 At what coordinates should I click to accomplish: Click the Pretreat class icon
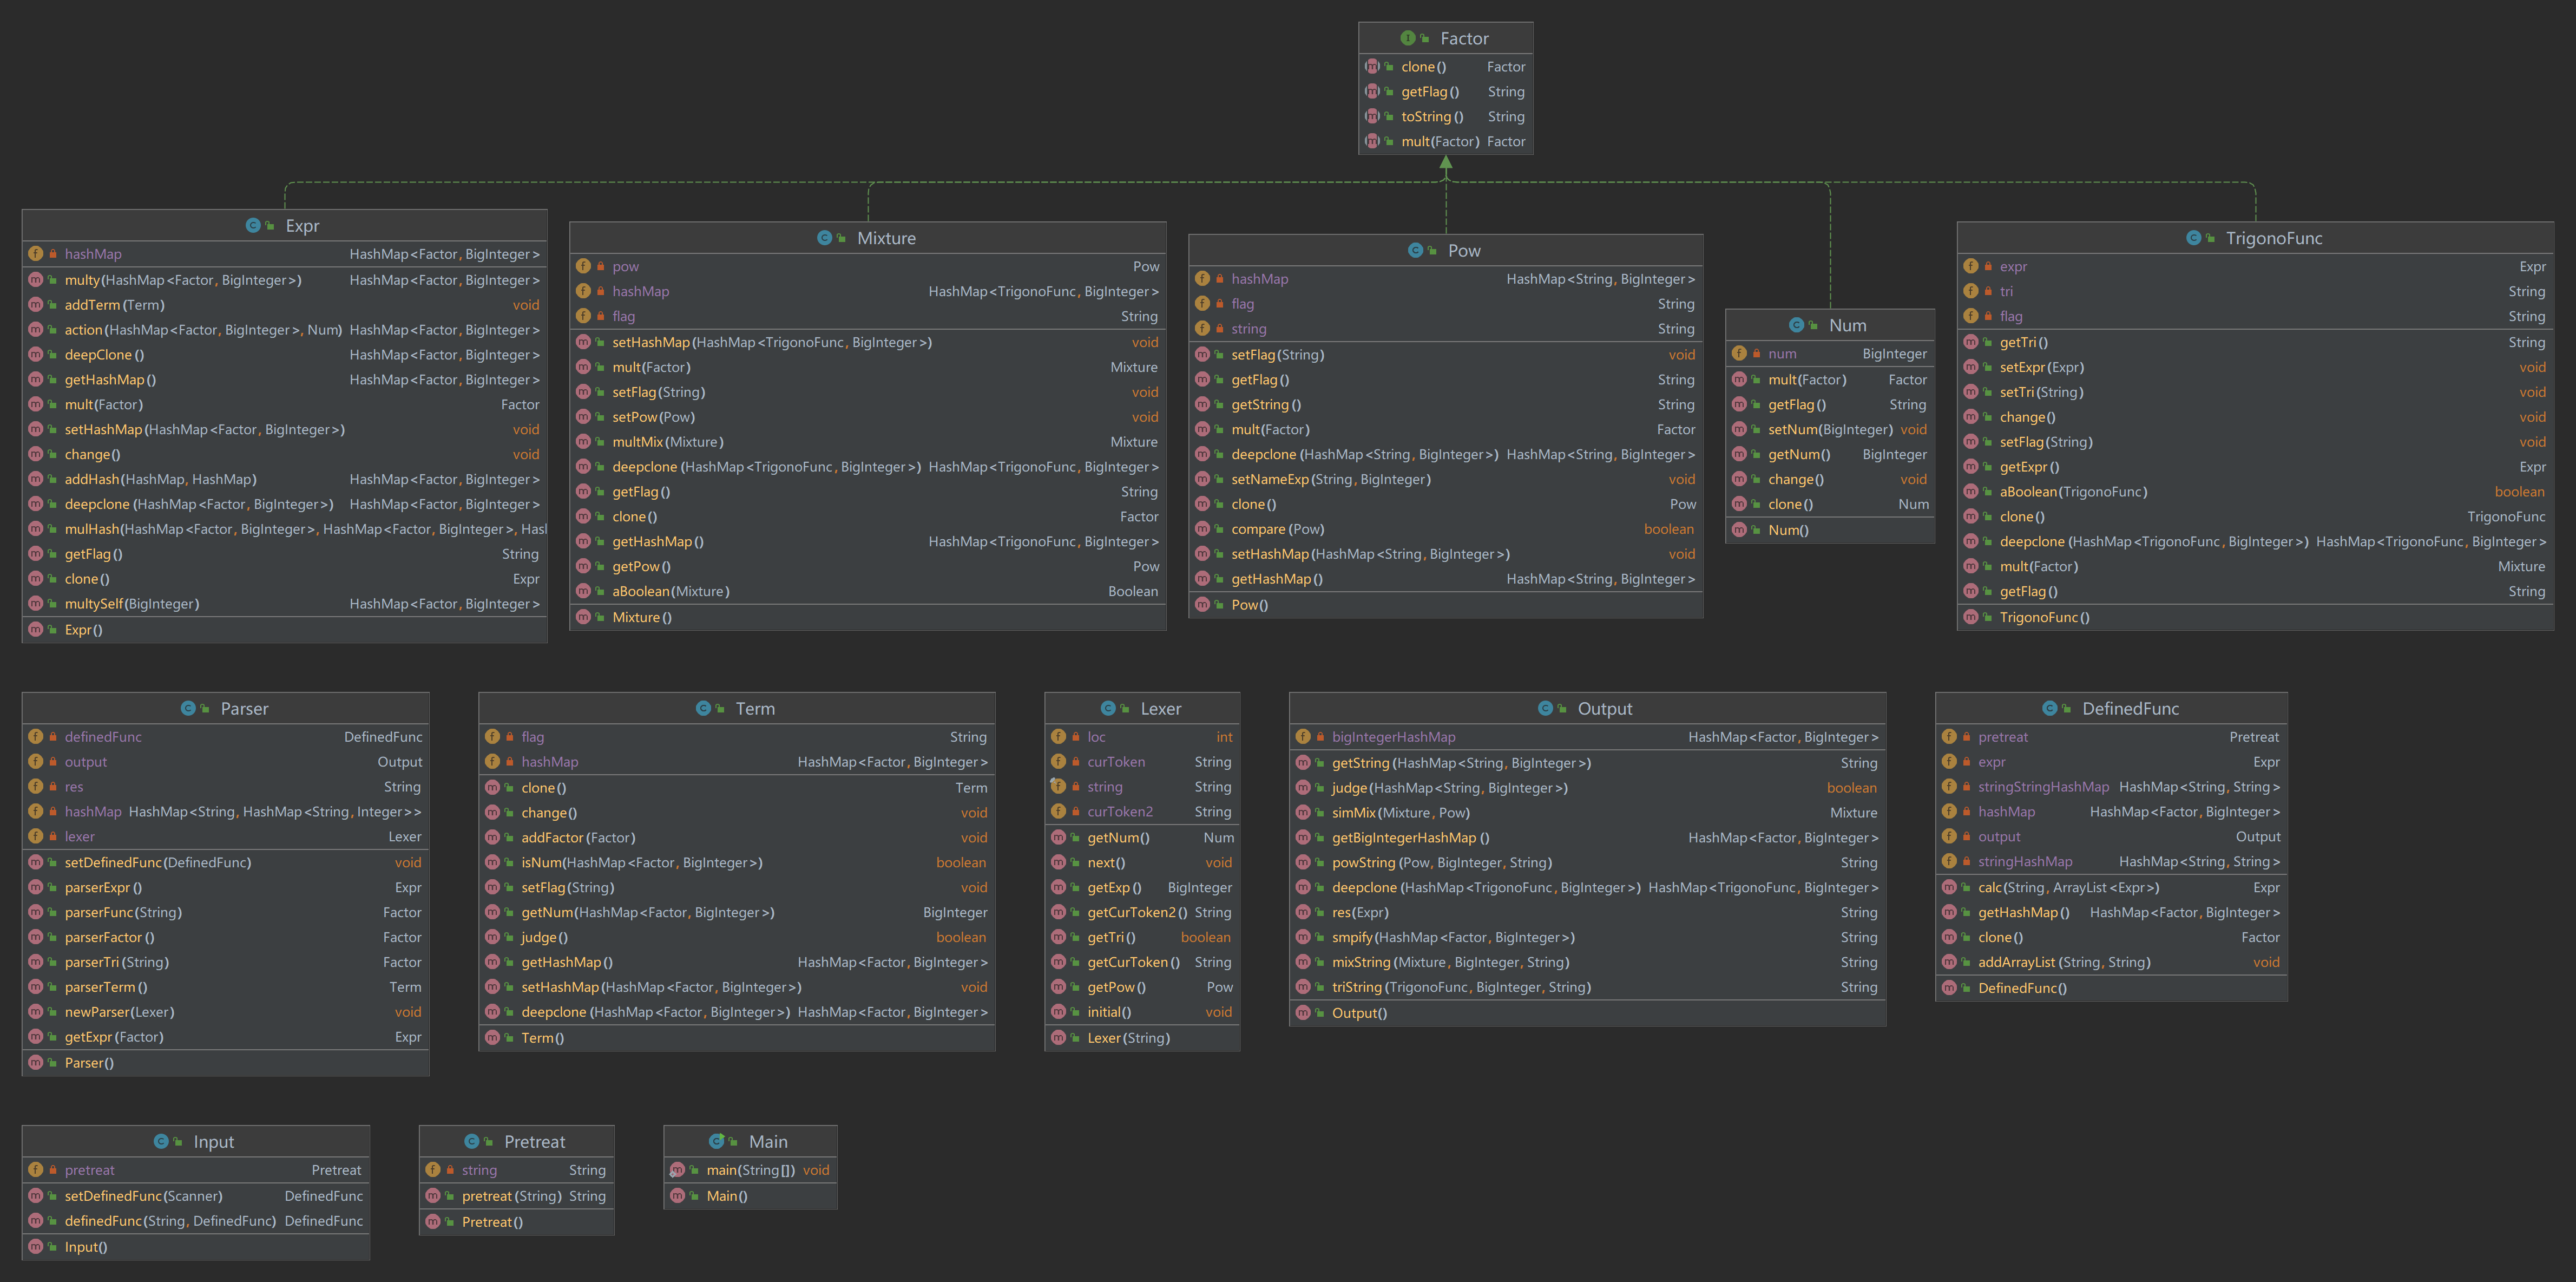[472, 1141]
